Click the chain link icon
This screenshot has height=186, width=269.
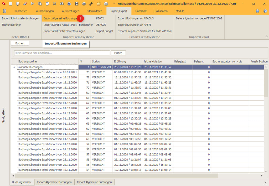click(91, 4)
